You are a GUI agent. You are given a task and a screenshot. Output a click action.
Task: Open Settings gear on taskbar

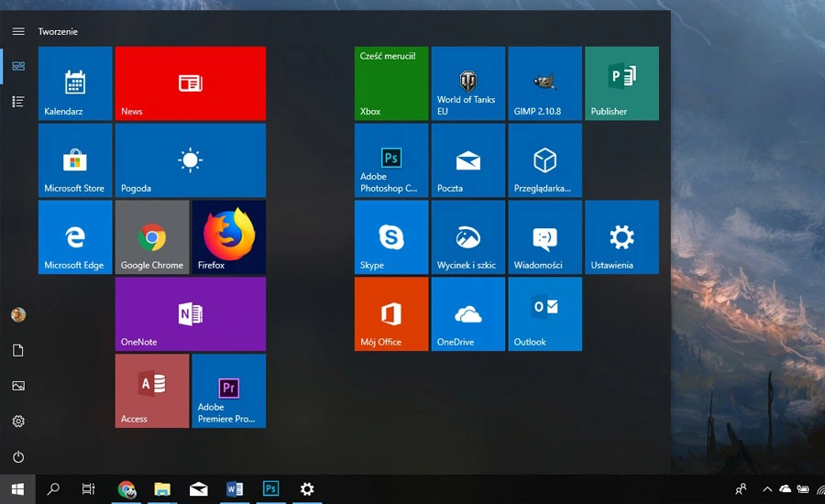tap(307, 489)
